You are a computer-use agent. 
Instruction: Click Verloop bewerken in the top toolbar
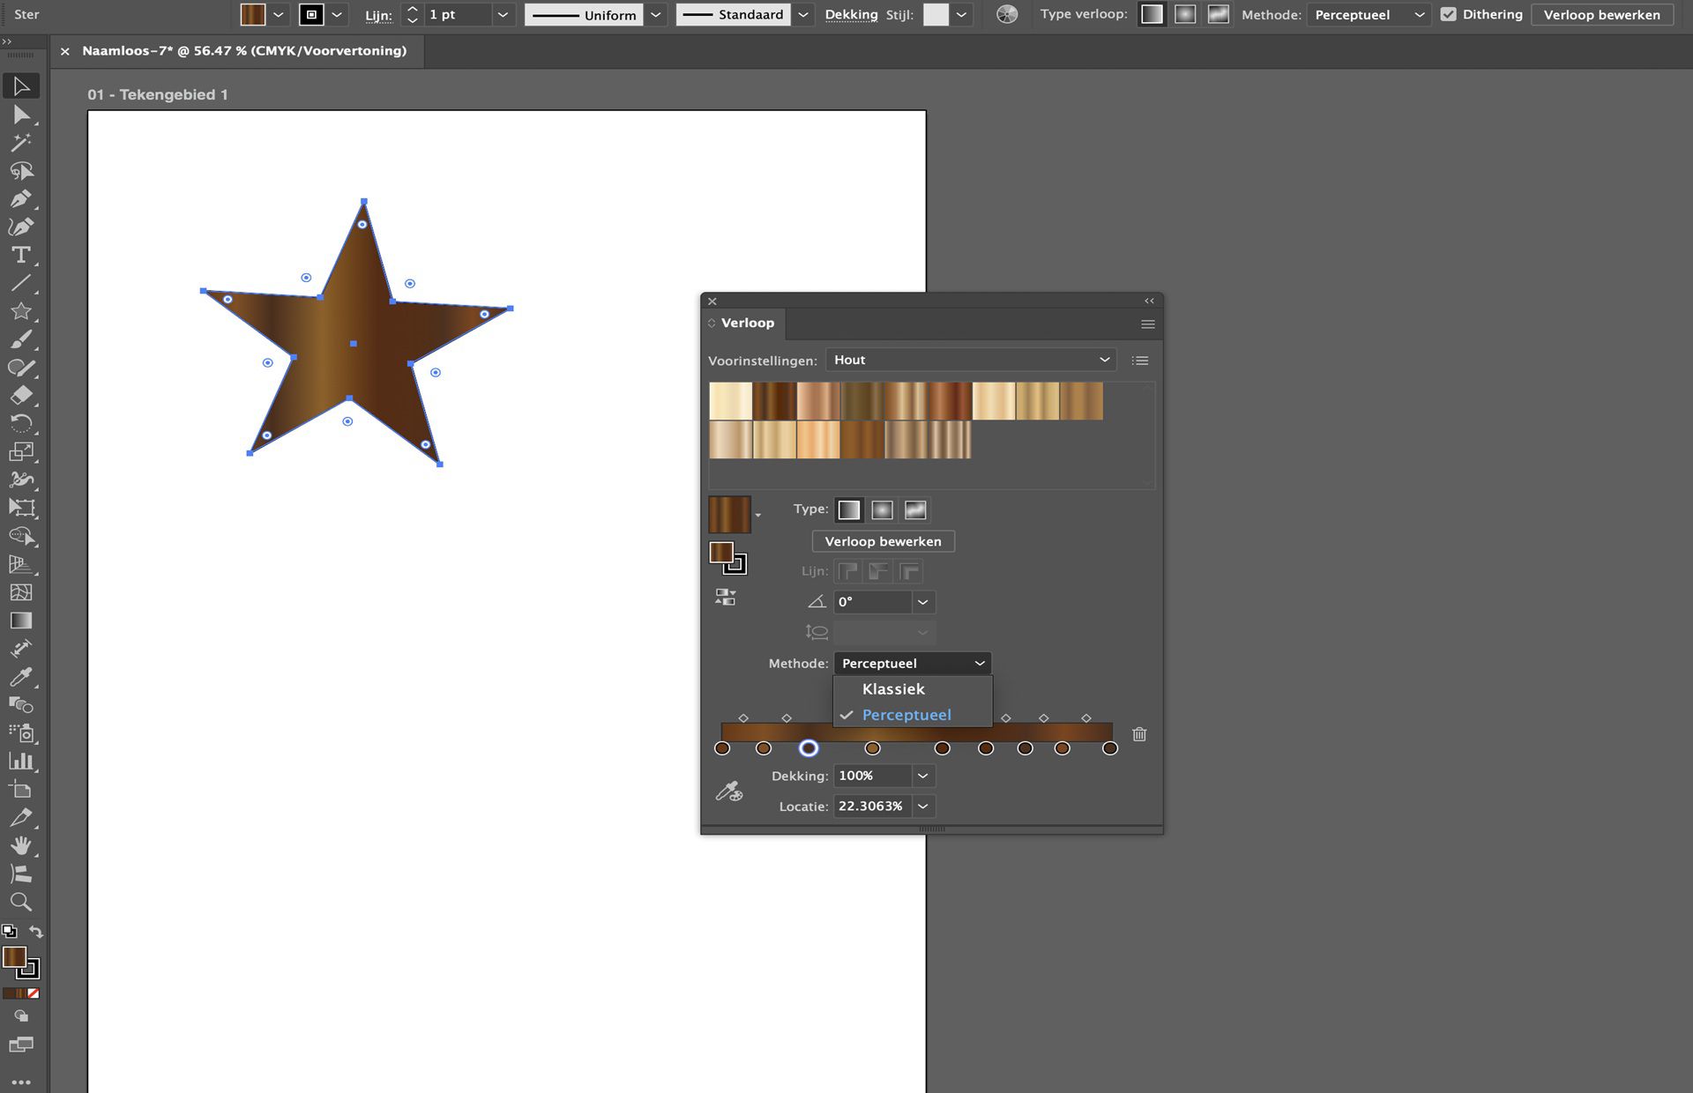(x=1601, y=14)
